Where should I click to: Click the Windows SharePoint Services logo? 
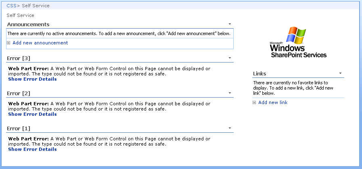(x=298, y=42)
